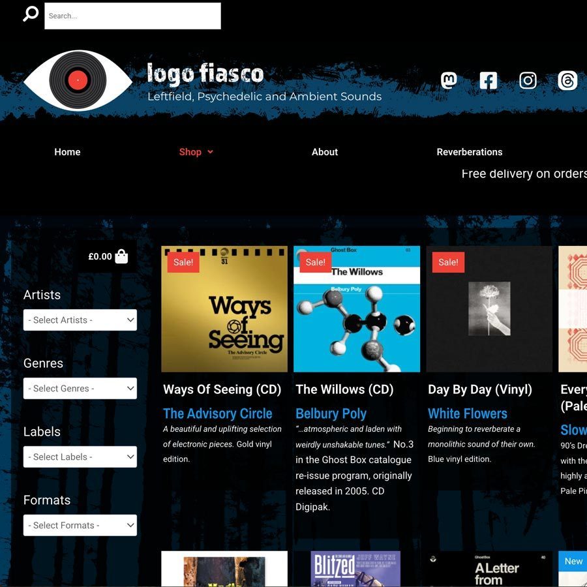The image size is (587, 587).
Task: Click the Day By Day album cover
Action: pyautogui.click(x=489, y=309)
